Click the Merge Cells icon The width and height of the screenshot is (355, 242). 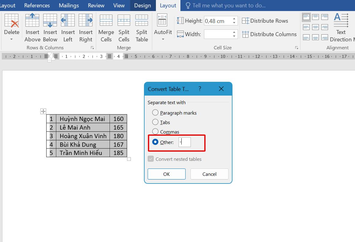point(106,20)
